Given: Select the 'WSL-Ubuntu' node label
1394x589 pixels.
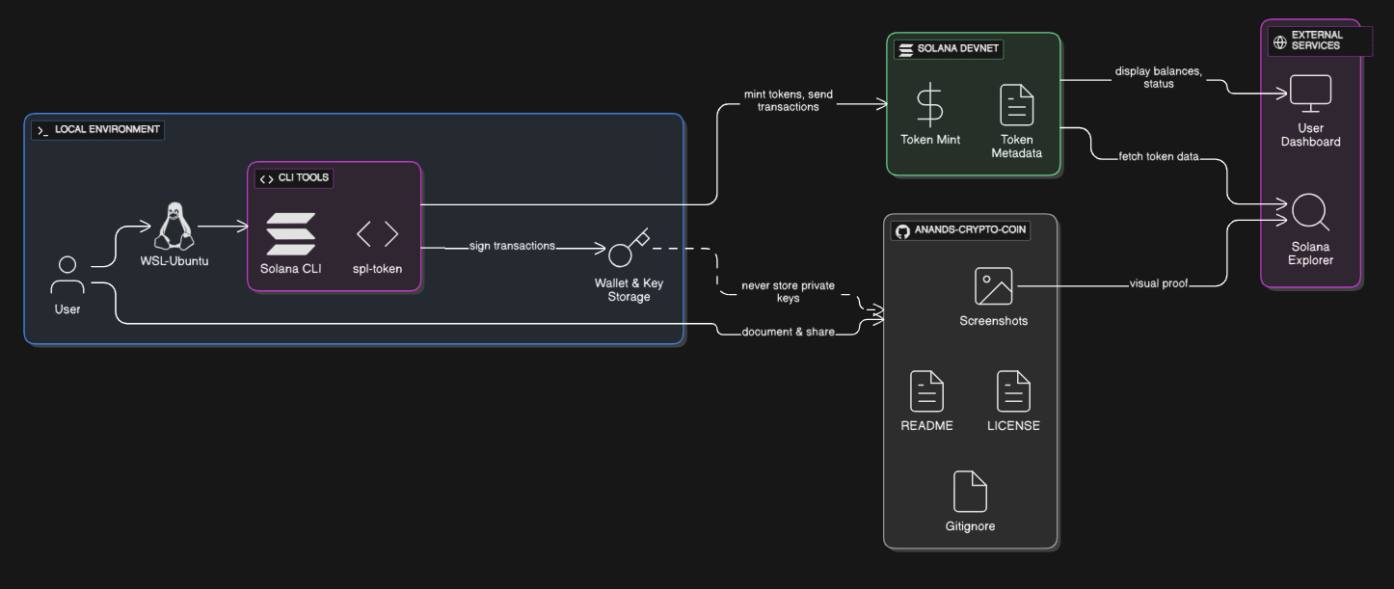Looking at the screenshot, I should pyautogui.click(x=174, y=261).
